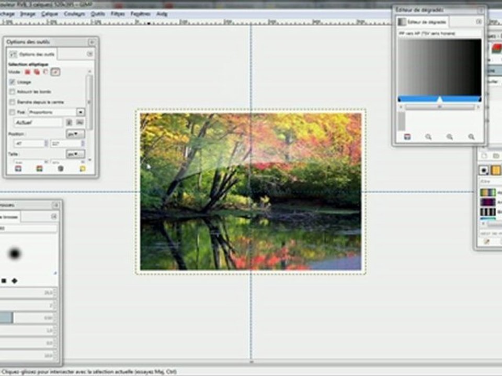Click the gradient midpoint triangle on blue bar
Screen dimensions: 502x376
point(440,99)
